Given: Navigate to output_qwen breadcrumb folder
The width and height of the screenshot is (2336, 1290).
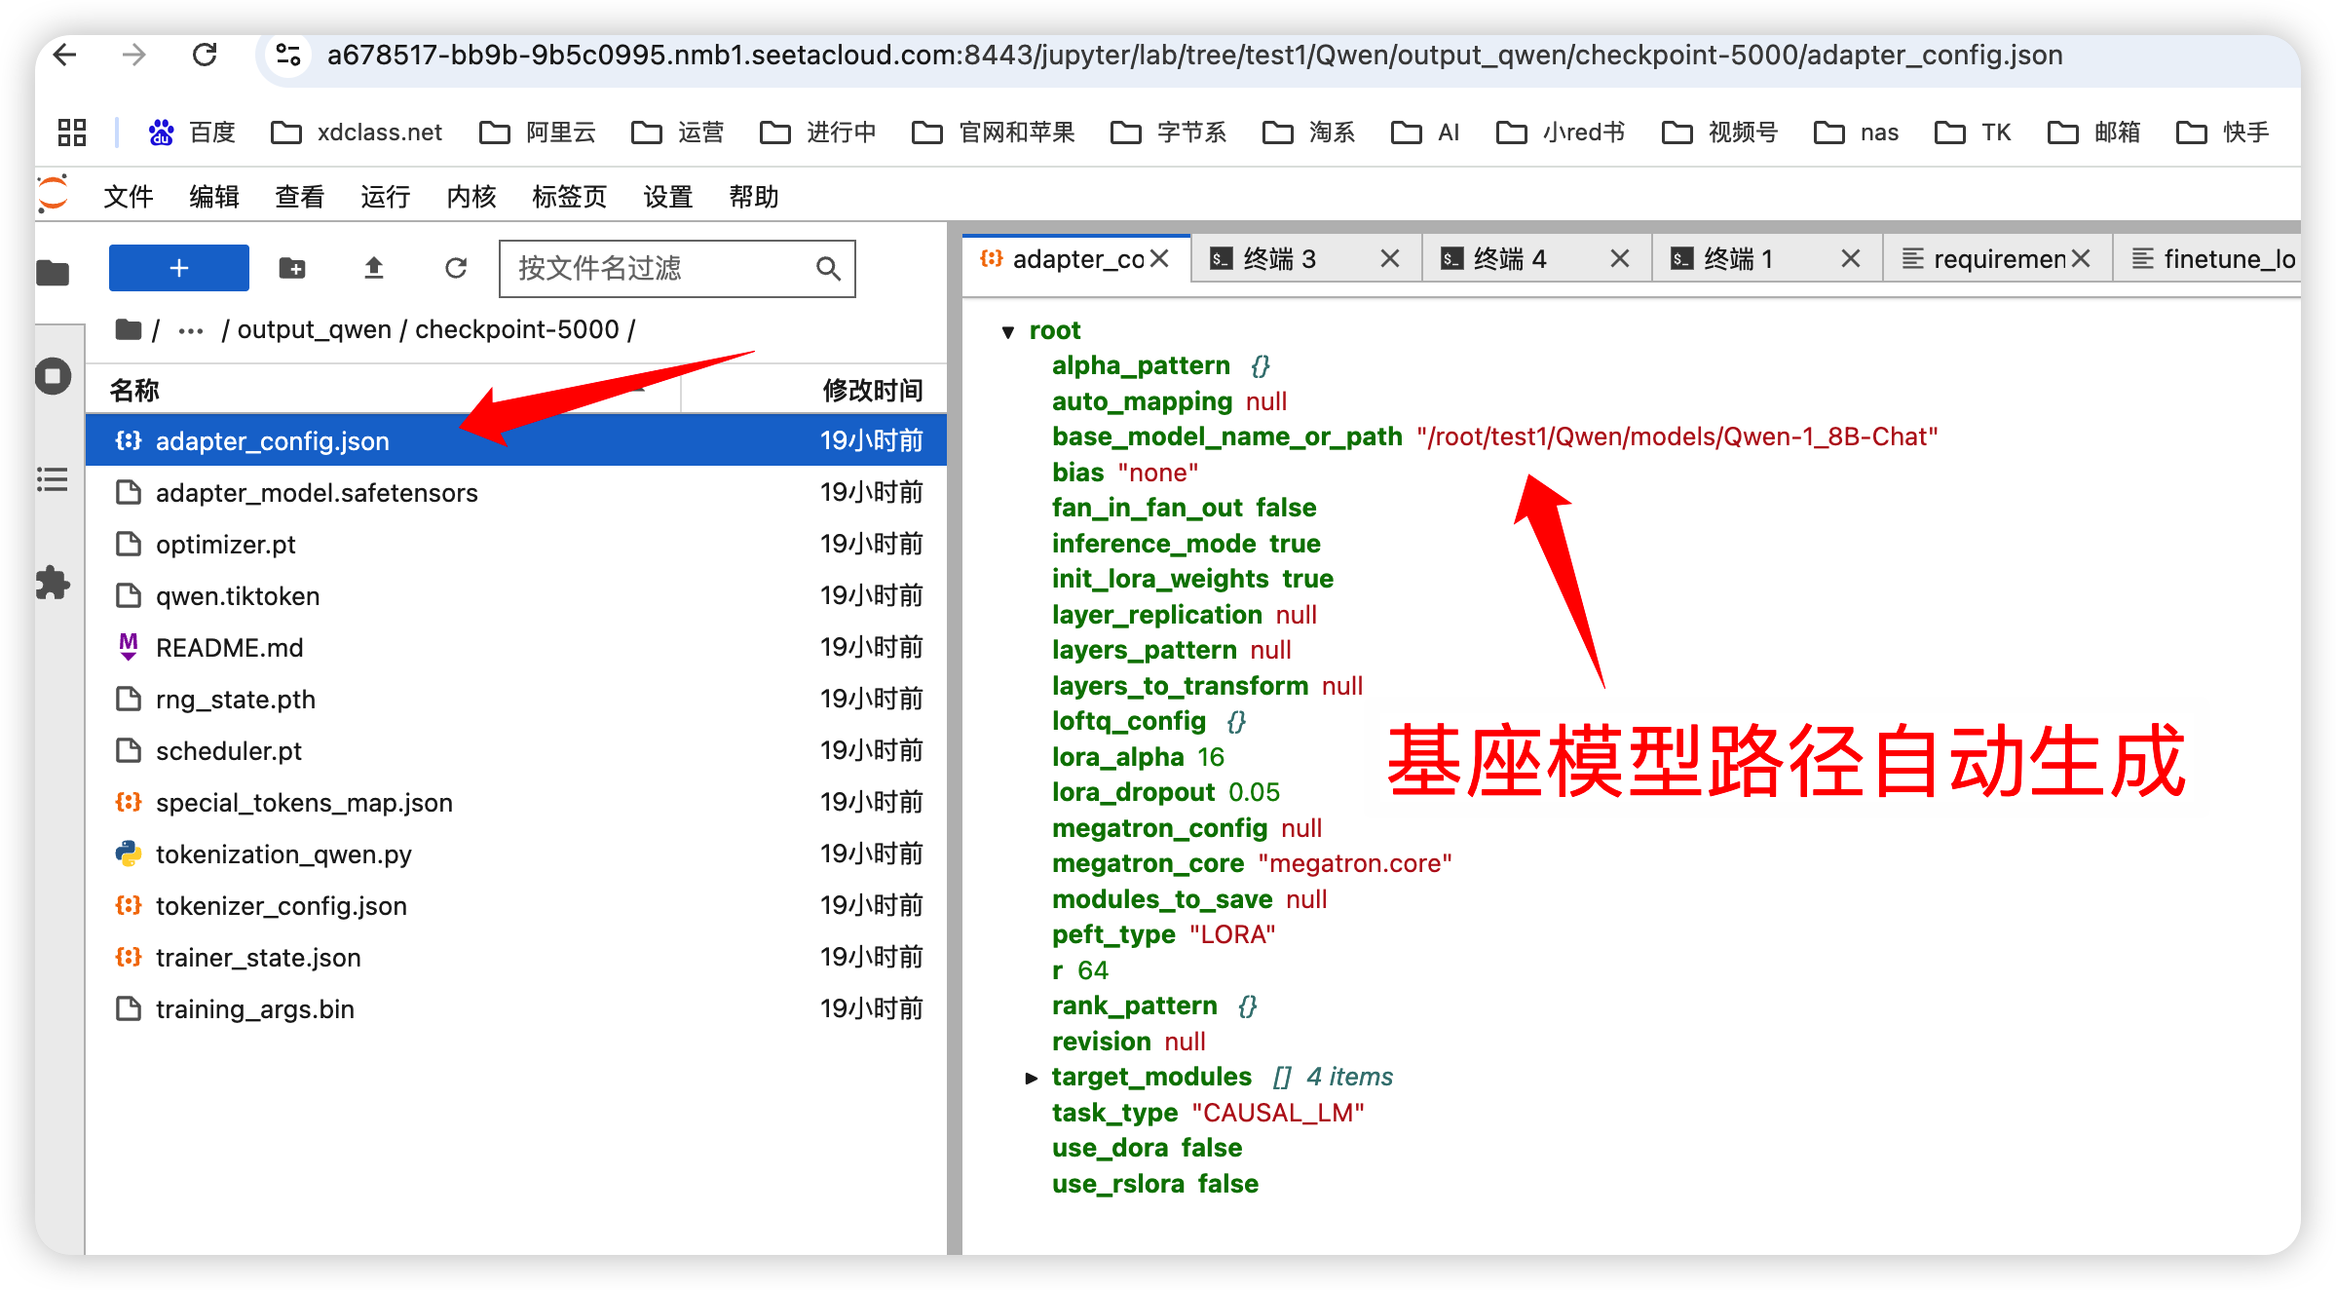Looking at the screenshot, I should tap(314, 330).
